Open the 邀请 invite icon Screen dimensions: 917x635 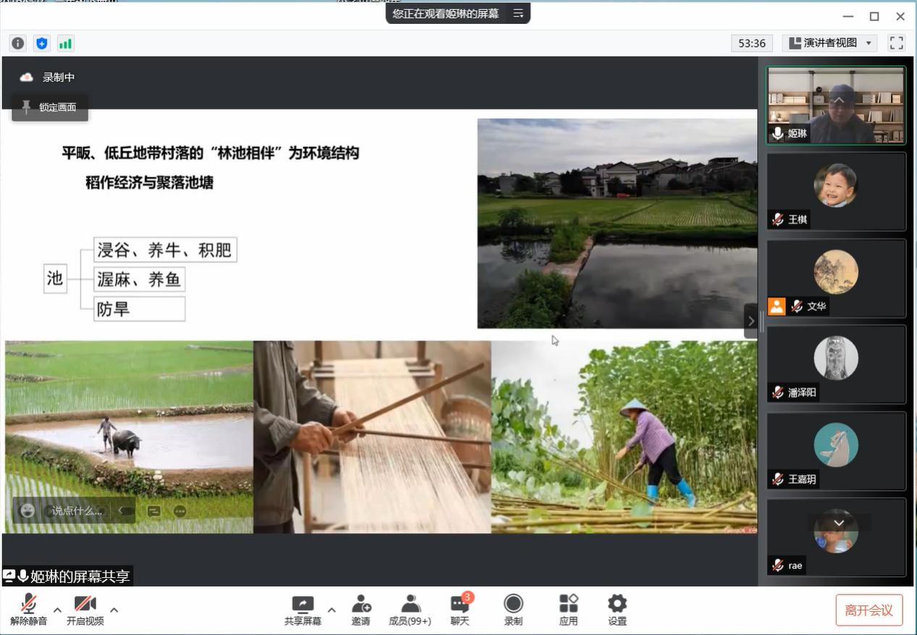[360, 610]
